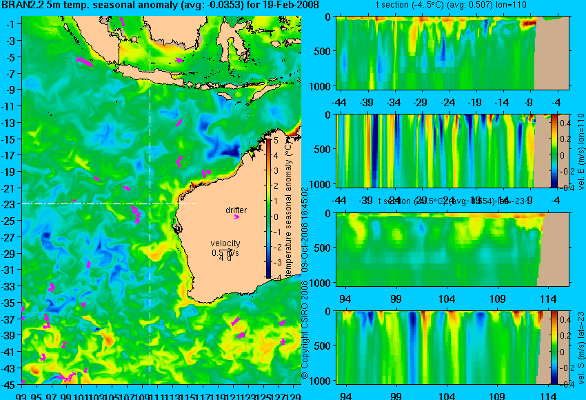Click the '0.5 m/s' velocity scale text

225,253
